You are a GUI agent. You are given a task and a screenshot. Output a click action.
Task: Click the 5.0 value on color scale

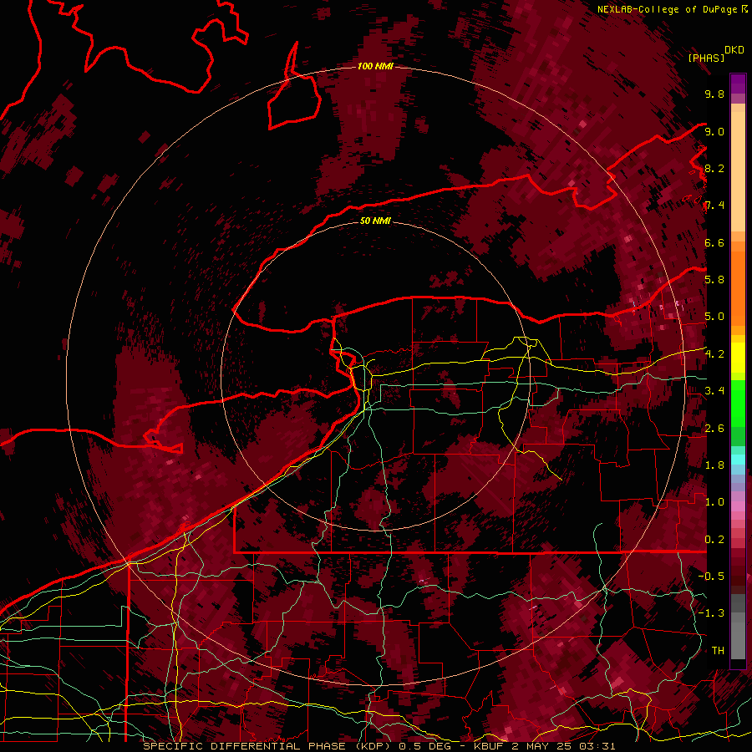tap(714, 317)
